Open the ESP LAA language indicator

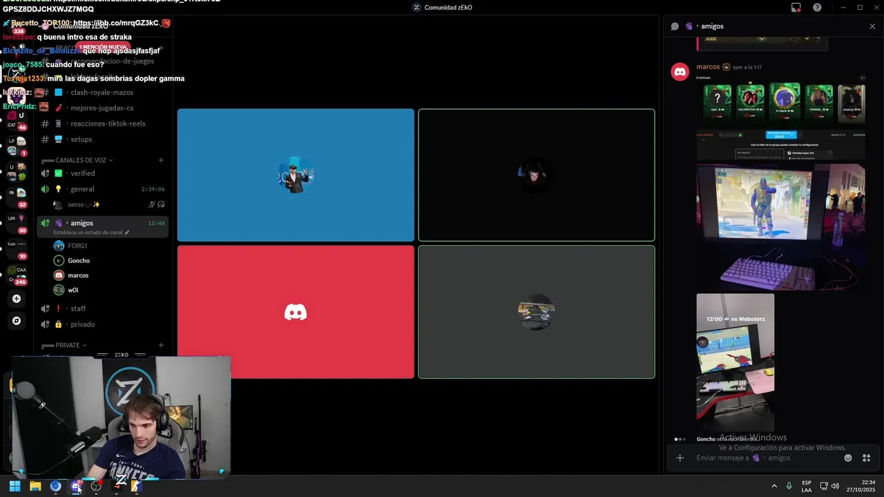[x=807, y=486]
